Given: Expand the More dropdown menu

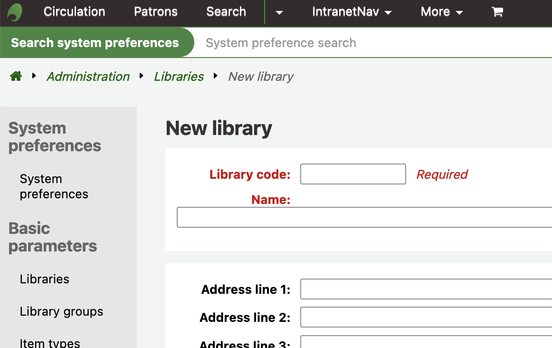Looking at the screenshot, I should [x=441, y=12].
